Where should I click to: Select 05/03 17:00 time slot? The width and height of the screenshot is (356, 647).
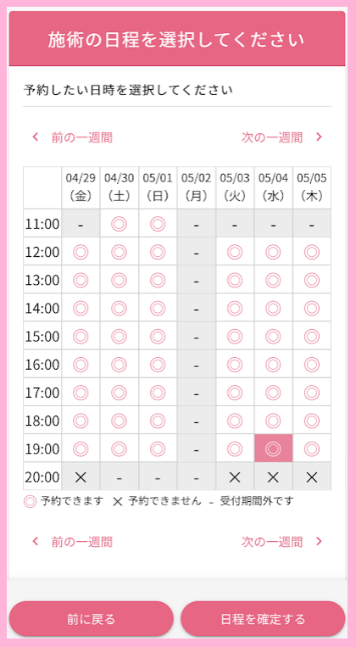click(235, 392)
